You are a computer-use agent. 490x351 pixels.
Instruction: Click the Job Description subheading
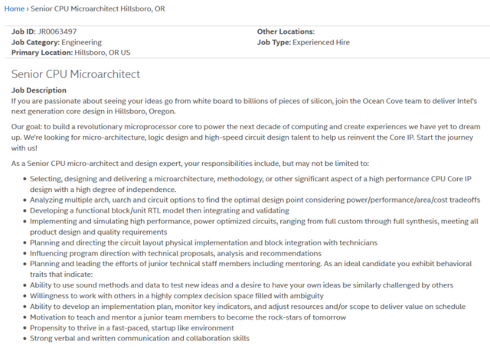39,89
